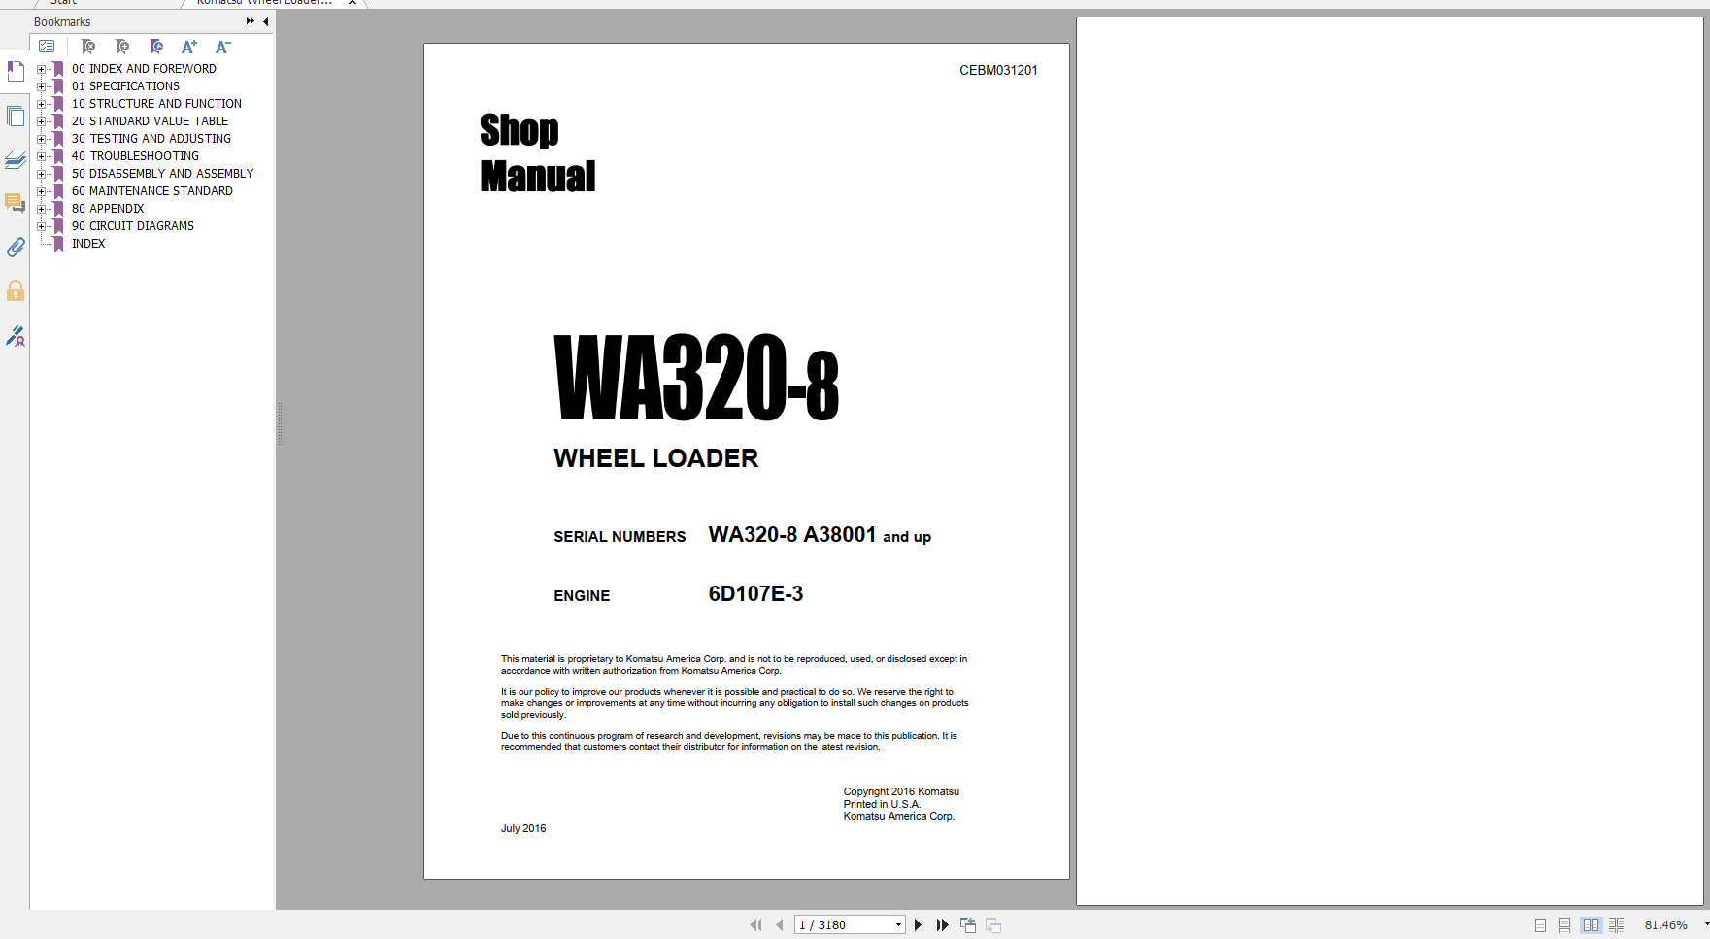Expand the 90 CIRCUIT DIAGRAMS bookmark
1710x939 pixels.
[41, 226]
